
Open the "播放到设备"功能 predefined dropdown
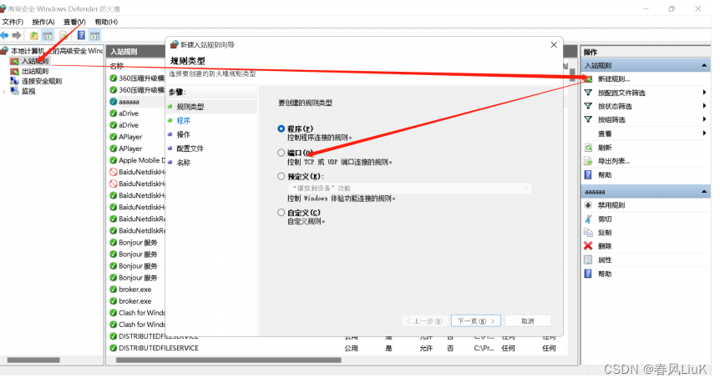tap(409, 188)
